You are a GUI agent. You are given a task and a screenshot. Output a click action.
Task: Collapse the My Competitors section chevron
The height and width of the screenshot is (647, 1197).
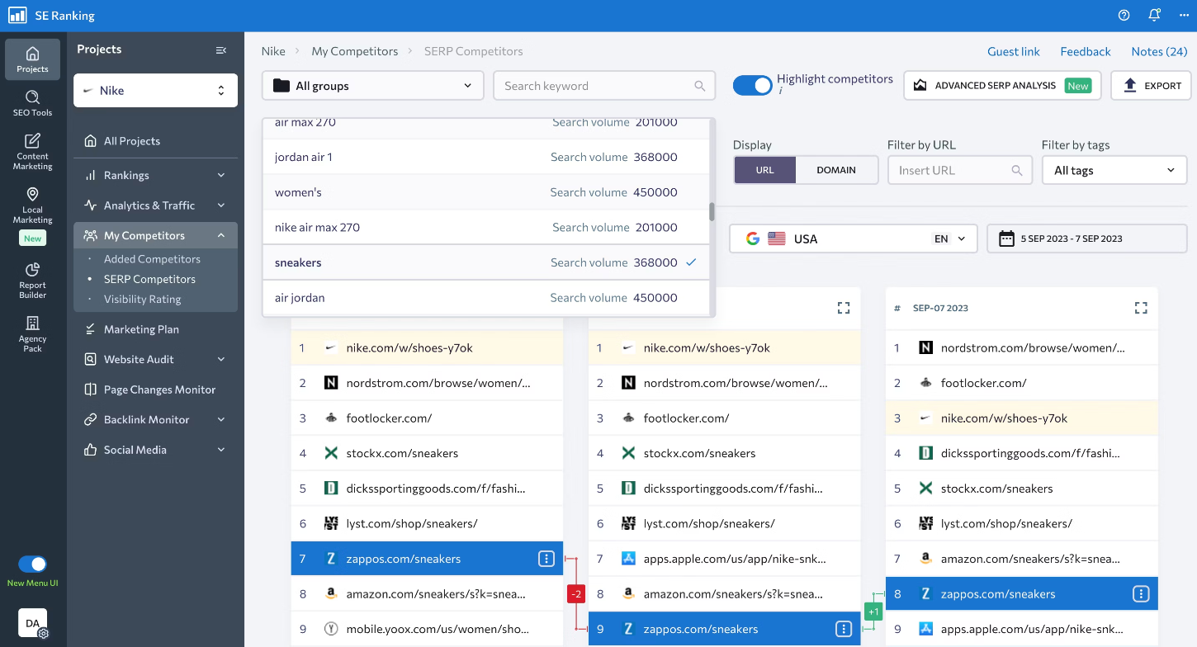pyautogui.click(x=221, y=235)
